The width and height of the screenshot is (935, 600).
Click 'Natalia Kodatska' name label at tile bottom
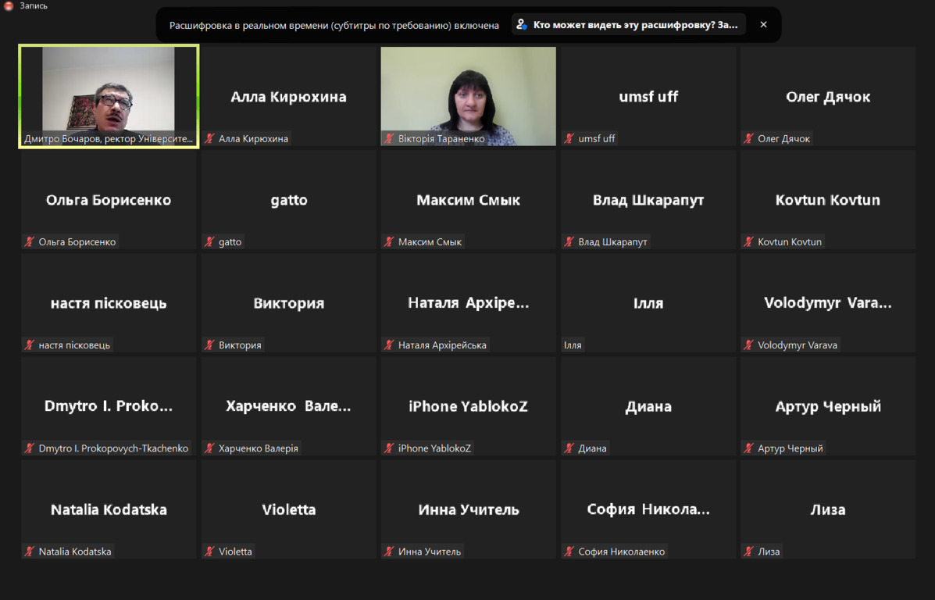tap(75, 551)
